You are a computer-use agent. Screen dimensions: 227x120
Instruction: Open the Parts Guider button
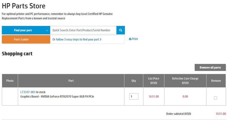pyautogui.click(x=26, y=39)
